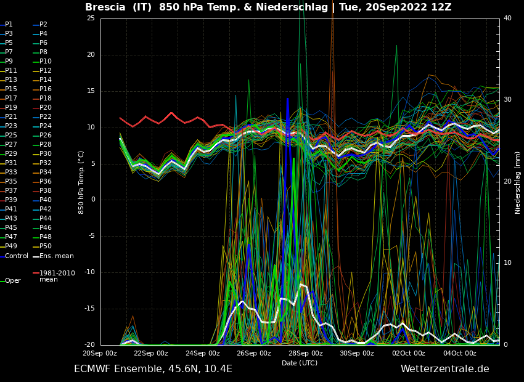524x382 pixels.
Task: Click the P26 legend entry
Action: [x=42, y=135]
